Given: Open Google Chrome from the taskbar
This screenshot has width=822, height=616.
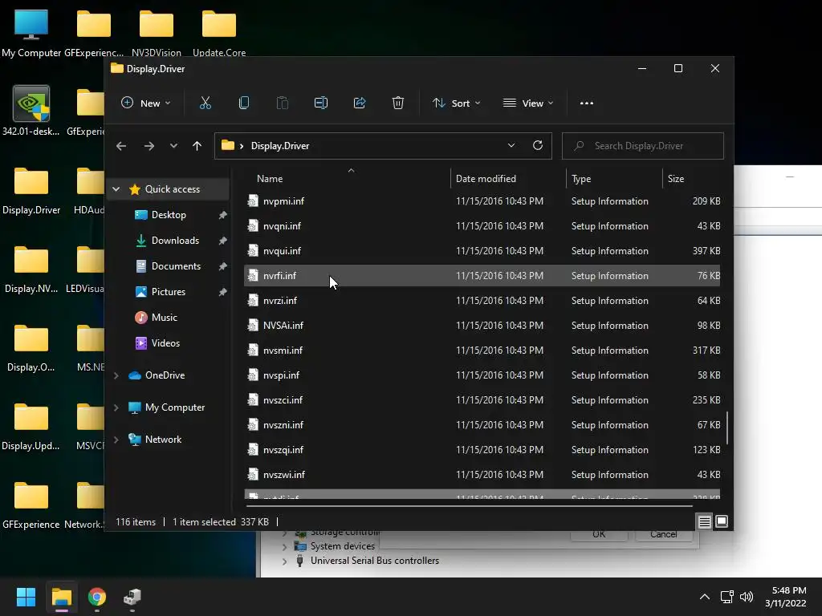Looking at the screenshot, I should [97, 597].
